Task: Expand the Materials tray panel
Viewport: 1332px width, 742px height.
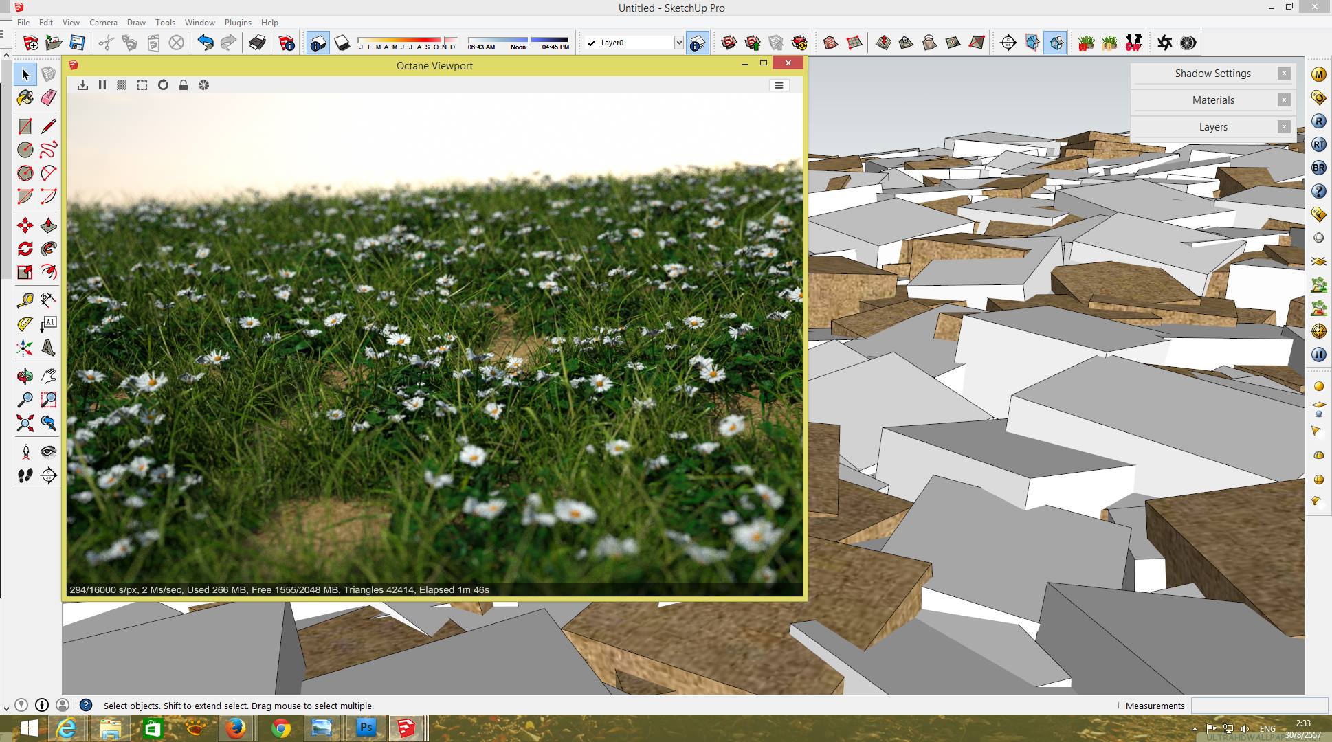Action: coord(1212,100)
